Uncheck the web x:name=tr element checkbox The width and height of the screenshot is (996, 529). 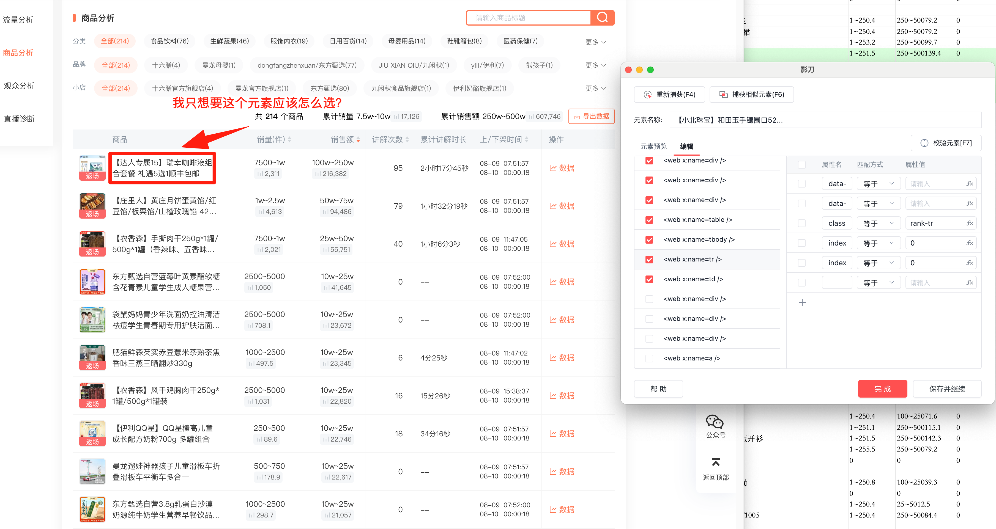pyautogui.click(x=649, y=259)
